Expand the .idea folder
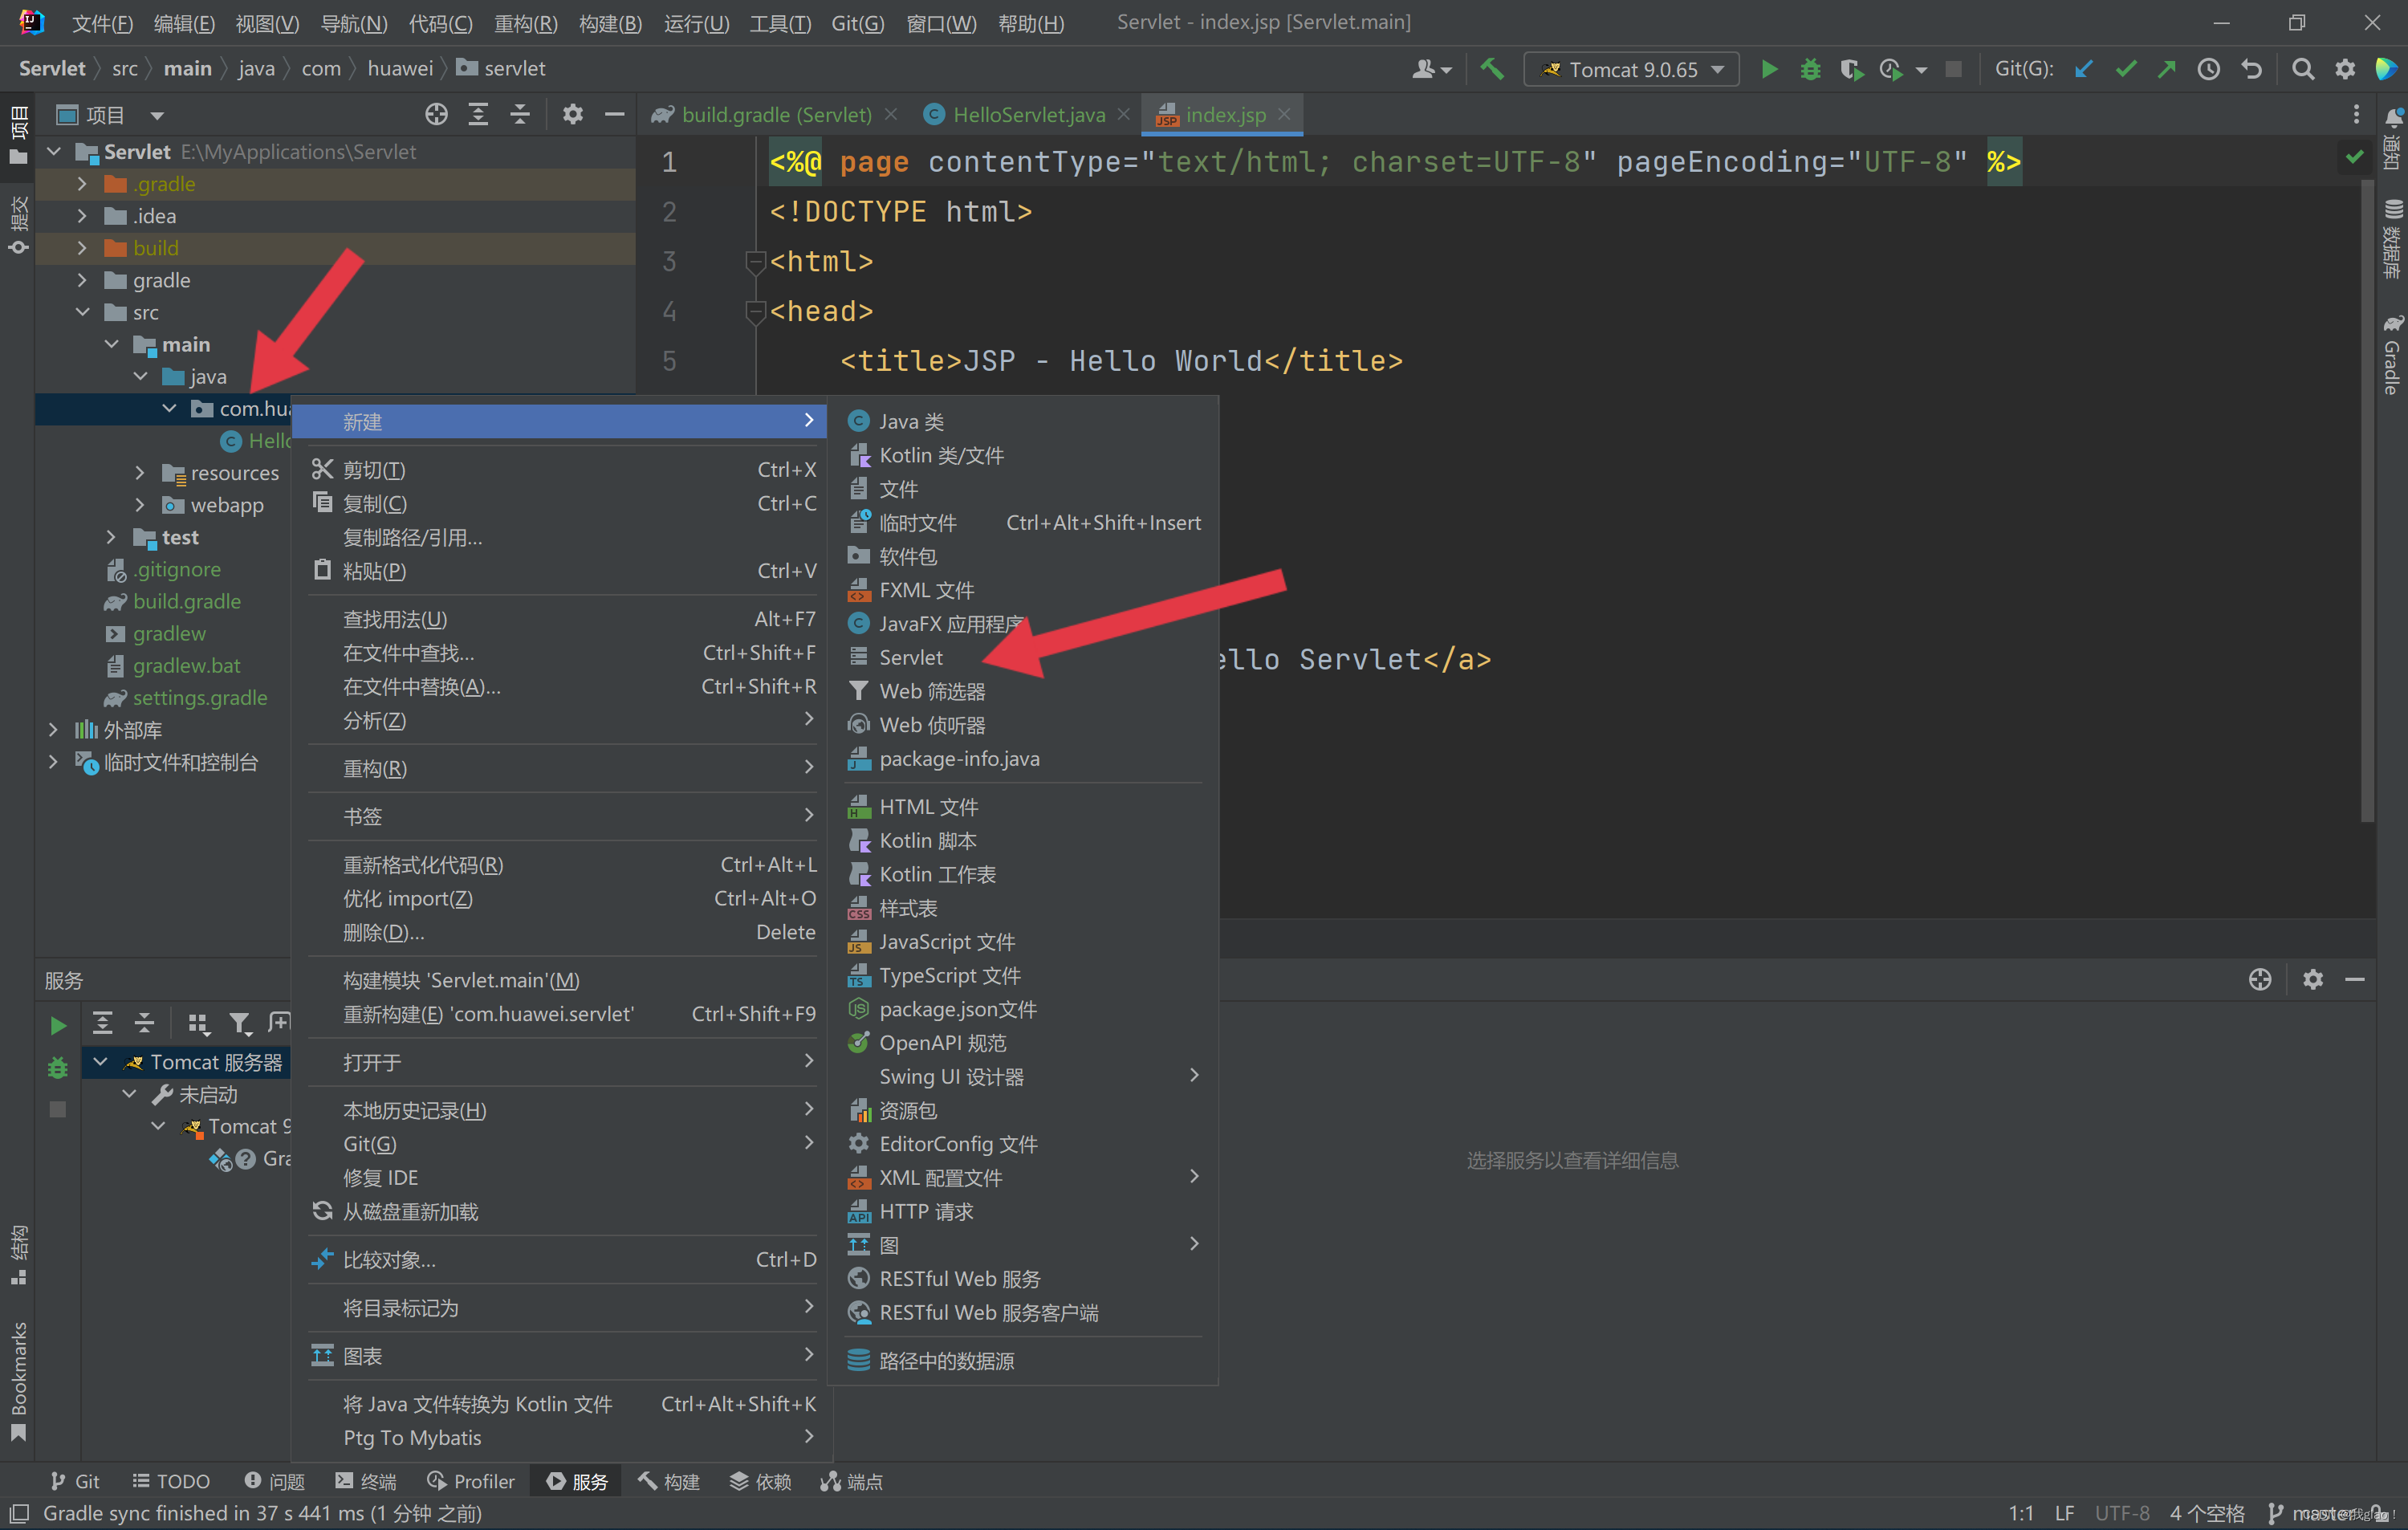Screen dimensions: 2408x1530 82,216
